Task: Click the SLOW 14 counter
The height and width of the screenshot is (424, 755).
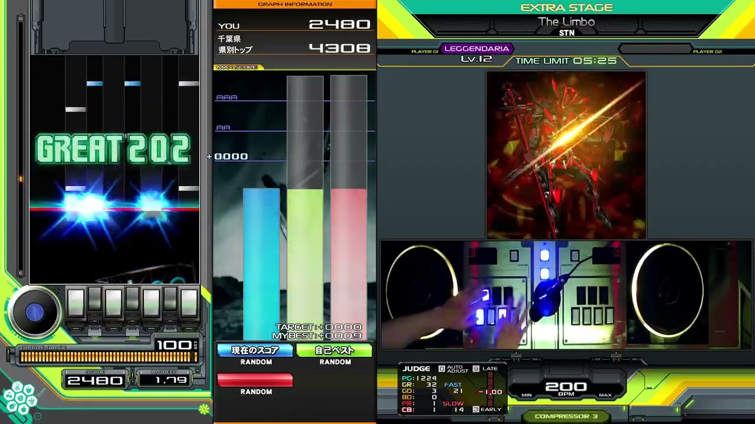Action: point(453,406)
